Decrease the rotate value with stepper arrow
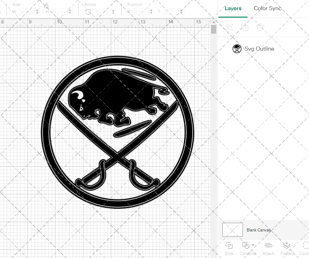Screen dimensions: 309x258 113,13
